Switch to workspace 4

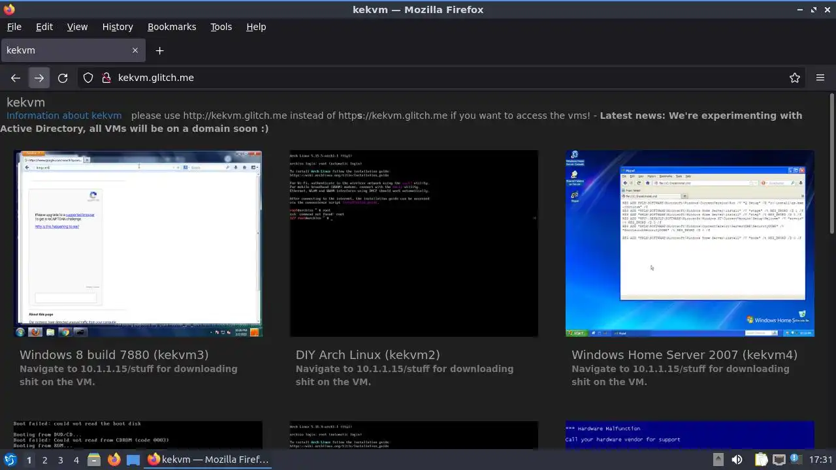point(76,460)
